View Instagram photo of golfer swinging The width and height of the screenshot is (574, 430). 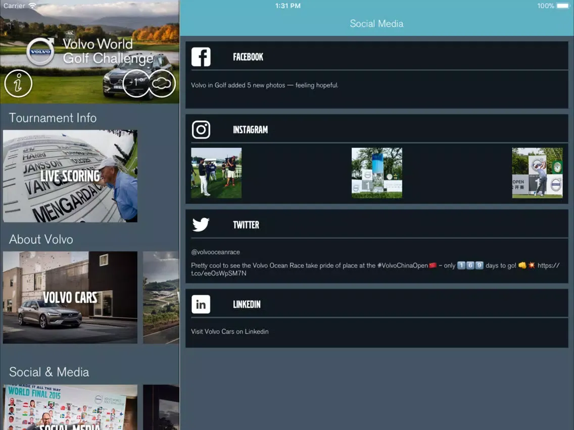pyautogui.click(x=537, y=173)
